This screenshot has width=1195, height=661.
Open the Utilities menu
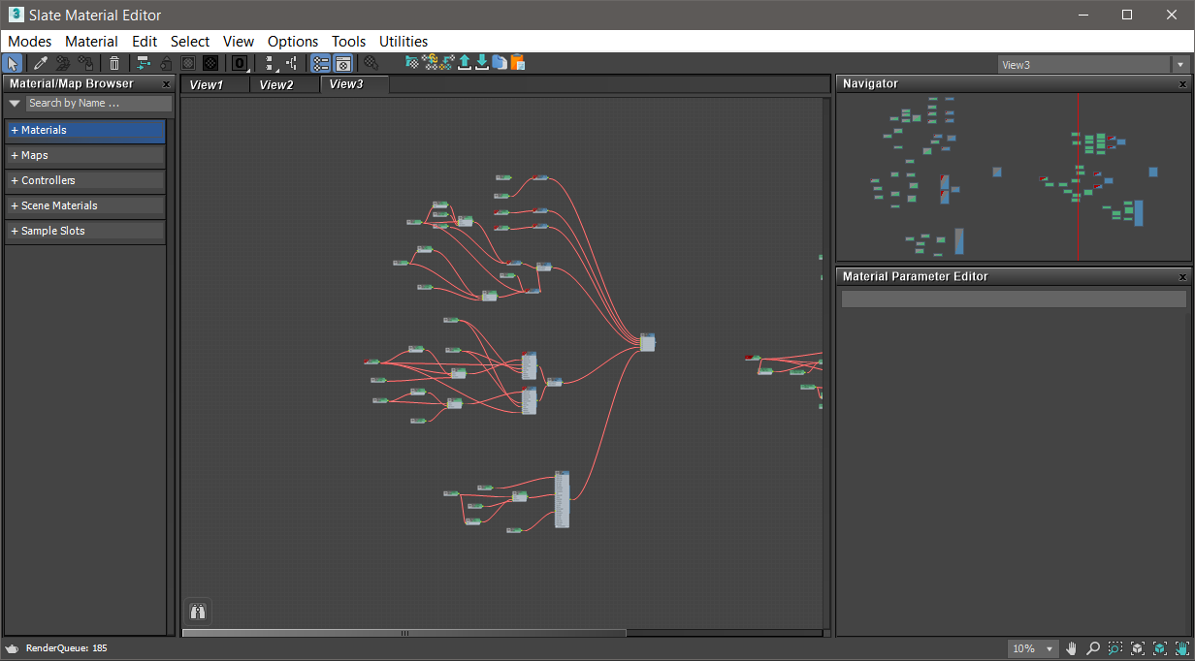pos(404,42)
